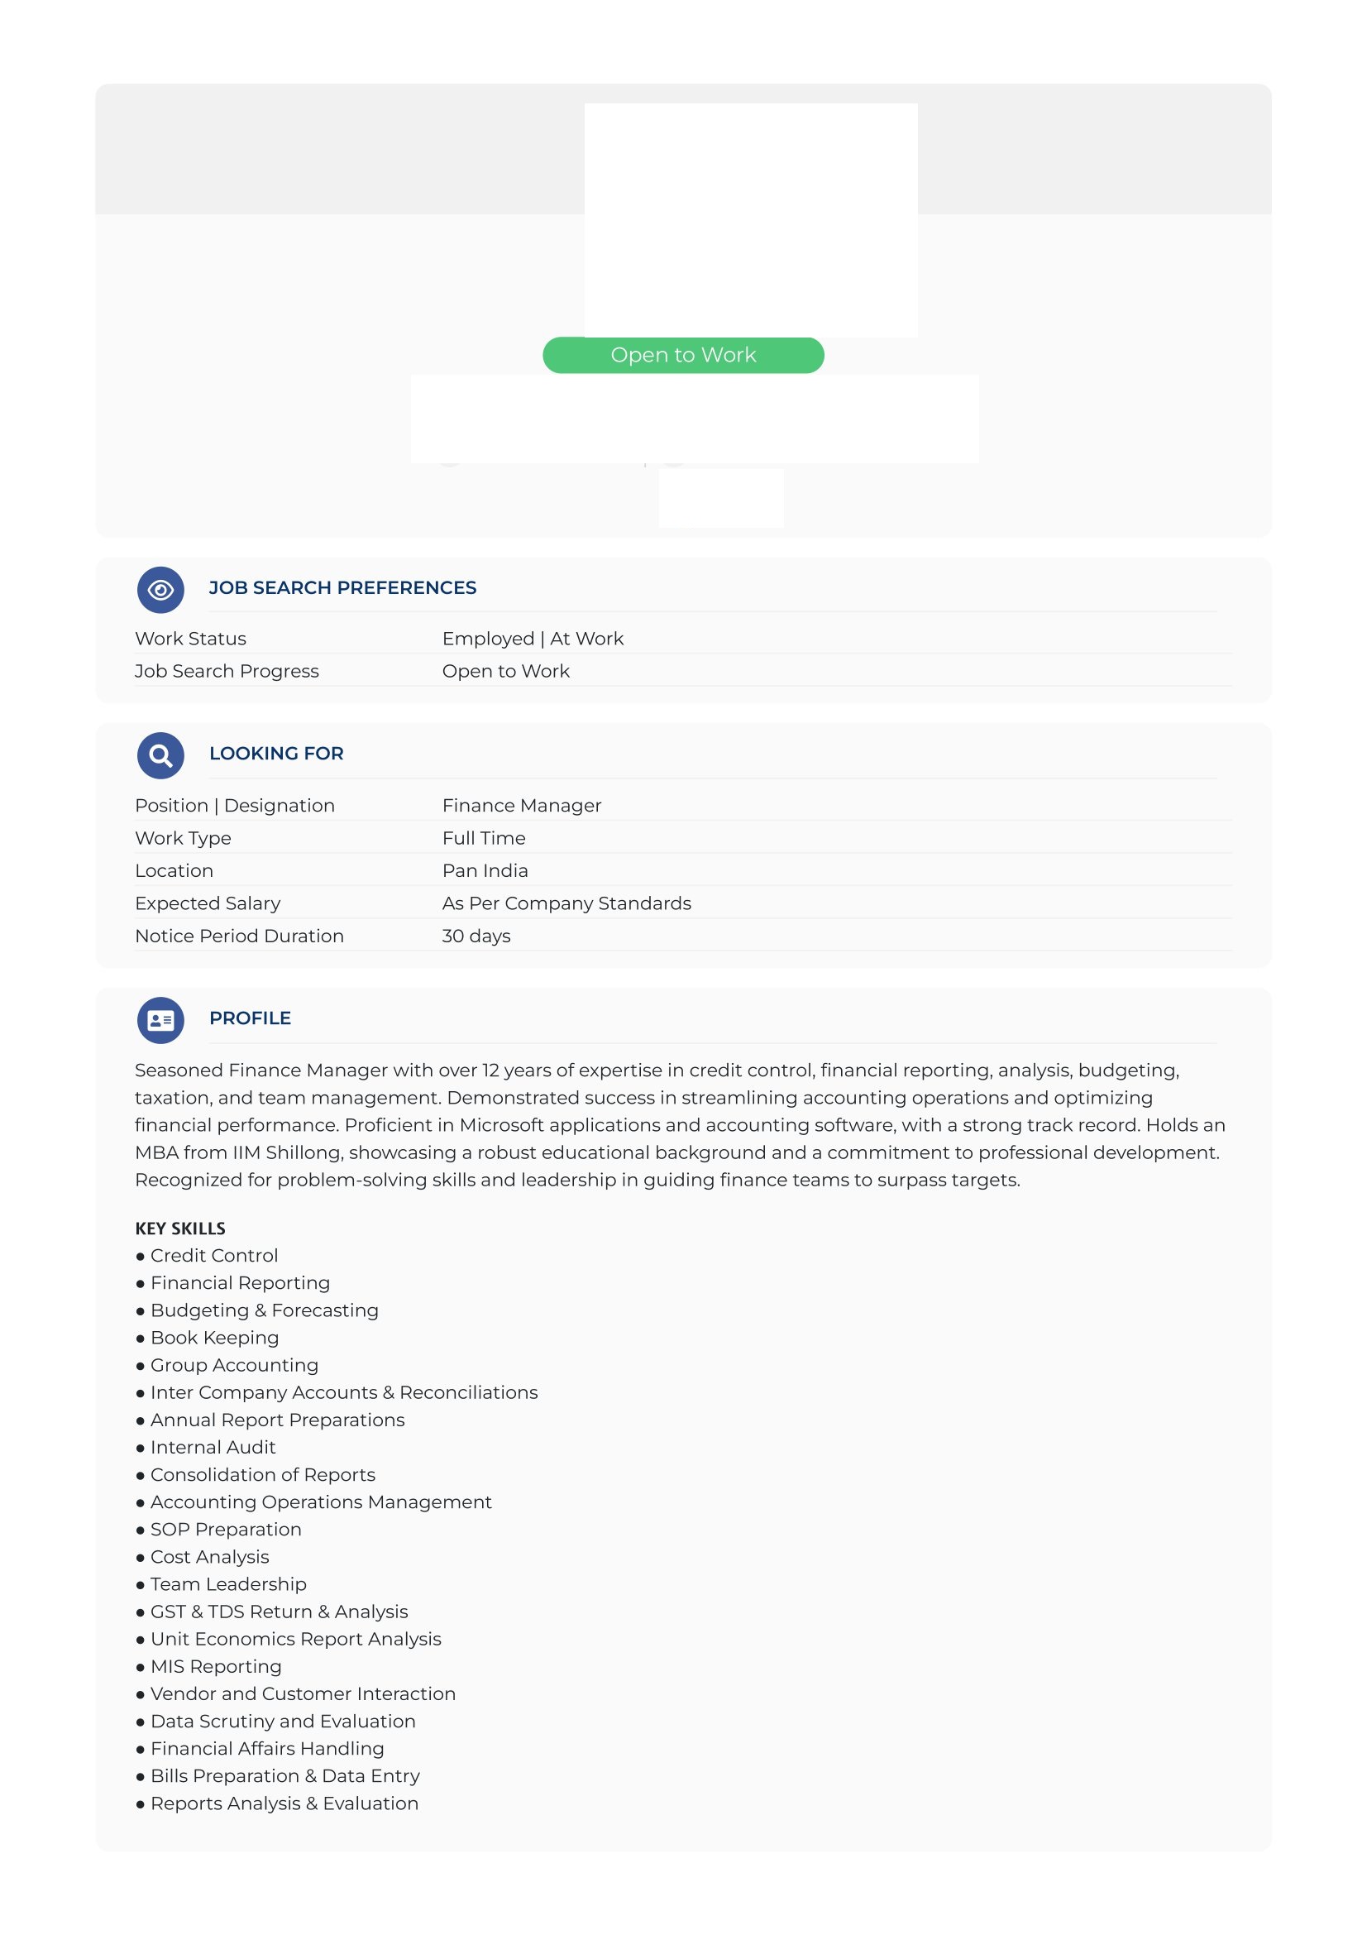Click the ID card icon beside Profile

coord(160,1021)
